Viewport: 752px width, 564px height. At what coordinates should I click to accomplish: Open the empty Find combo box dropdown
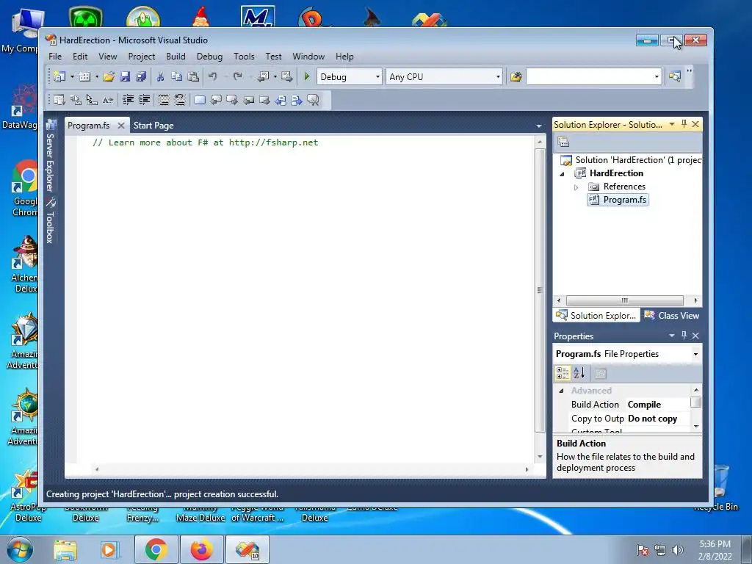pyautogui.click(x=657, y=76)
